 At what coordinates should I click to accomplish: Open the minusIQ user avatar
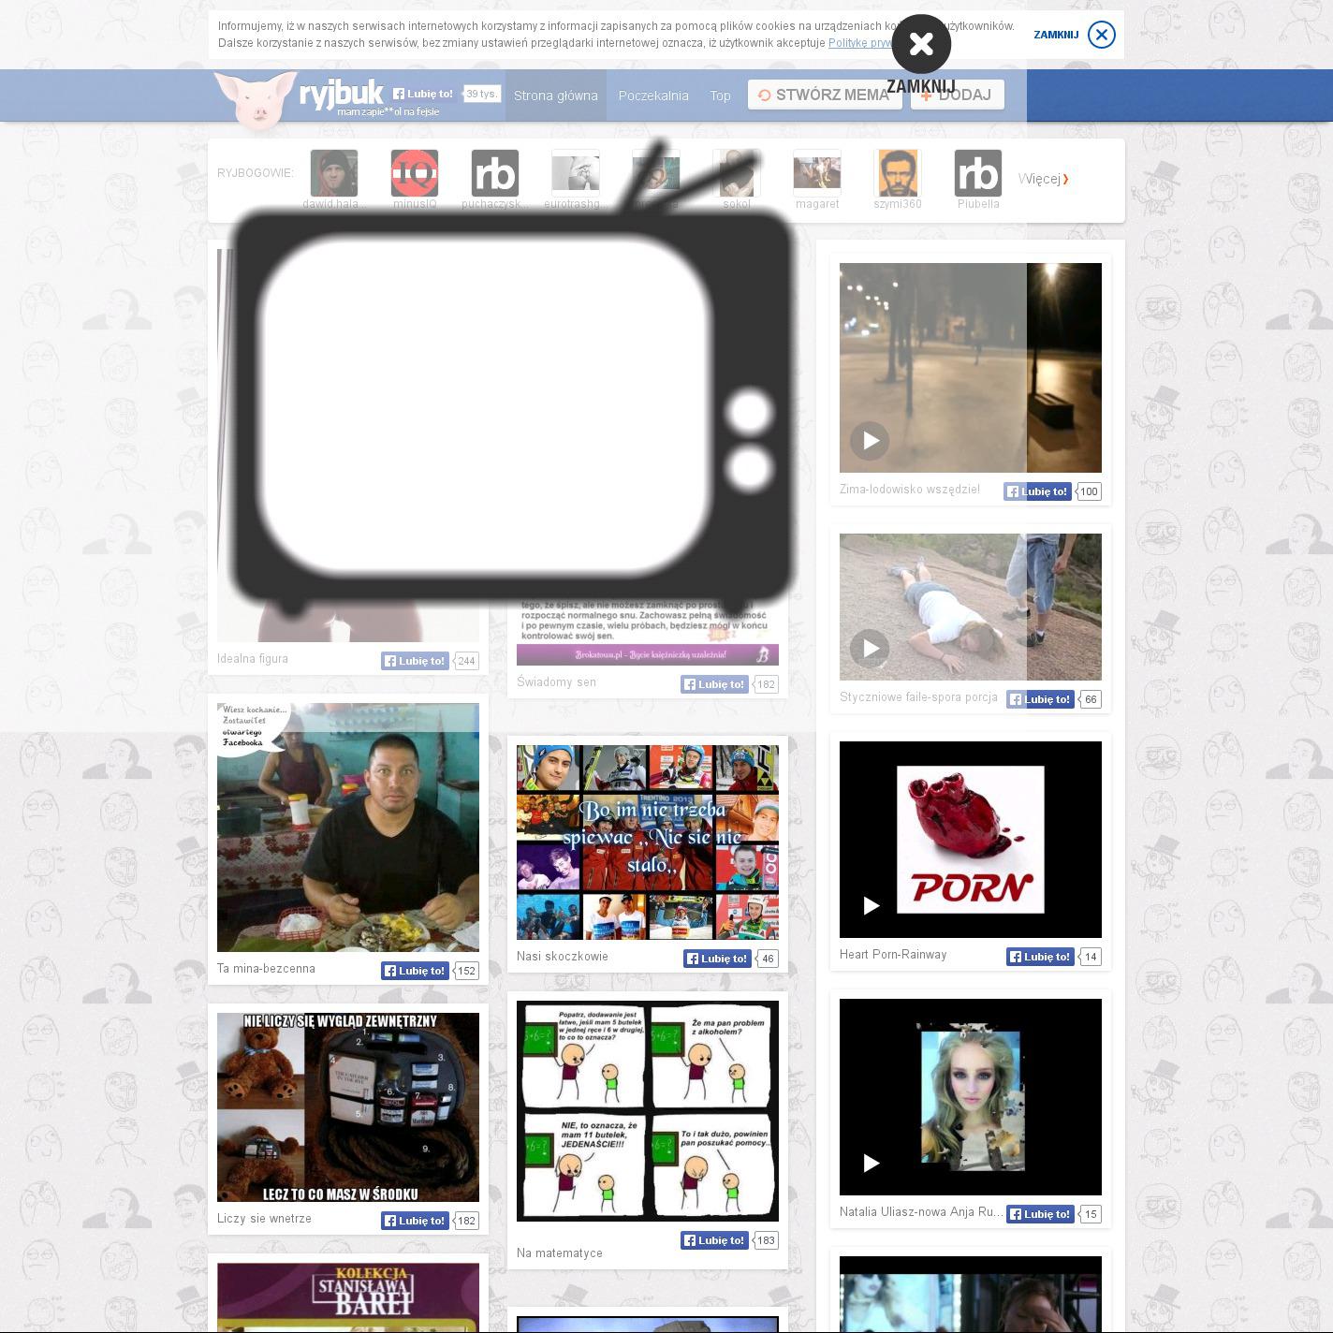pyautogui.click(x=415, y=173)
